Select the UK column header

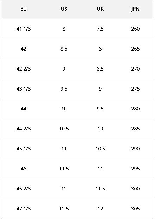(100, 9)
